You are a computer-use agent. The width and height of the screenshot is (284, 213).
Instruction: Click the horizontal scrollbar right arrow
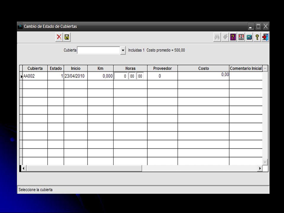tap(260, 168)
